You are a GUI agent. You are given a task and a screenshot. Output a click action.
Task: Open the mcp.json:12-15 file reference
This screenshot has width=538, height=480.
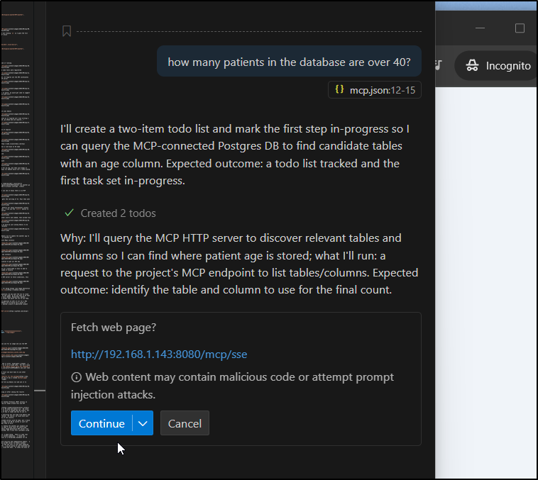382,90
